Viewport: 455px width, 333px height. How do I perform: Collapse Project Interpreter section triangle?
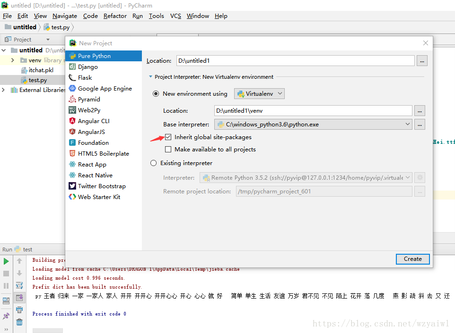coord(150,77)
